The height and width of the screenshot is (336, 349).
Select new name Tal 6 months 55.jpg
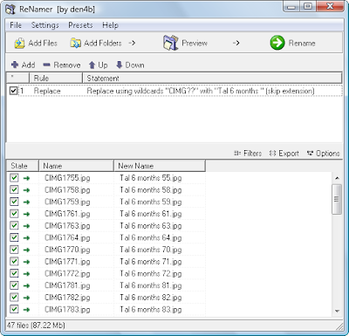click(x=151, y=178)
